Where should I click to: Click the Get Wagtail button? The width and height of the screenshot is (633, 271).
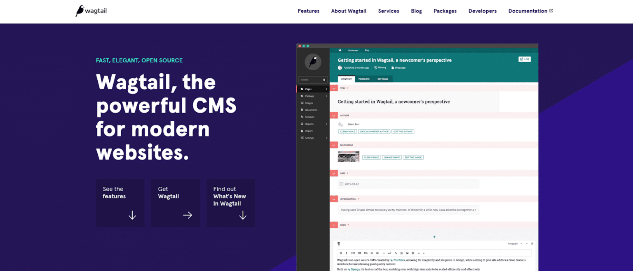point(175,203)
